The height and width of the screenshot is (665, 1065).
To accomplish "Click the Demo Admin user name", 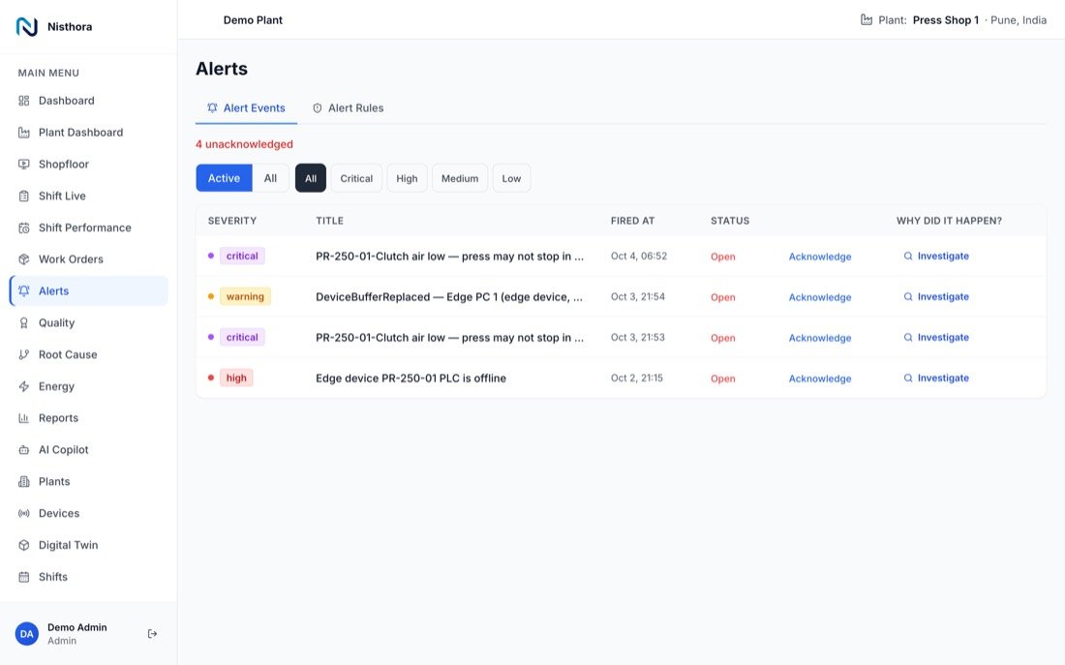I will (76, 627).
